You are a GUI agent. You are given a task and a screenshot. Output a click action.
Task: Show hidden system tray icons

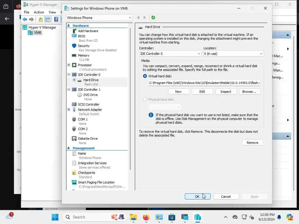226,217
